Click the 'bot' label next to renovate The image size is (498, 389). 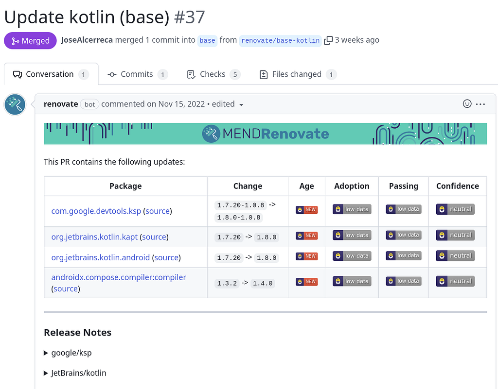tap(89, 104)
